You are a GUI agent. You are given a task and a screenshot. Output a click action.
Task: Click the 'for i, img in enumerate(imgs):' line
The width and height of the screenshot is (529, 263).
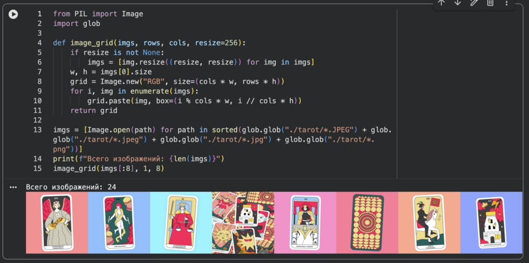pos(135,91)
